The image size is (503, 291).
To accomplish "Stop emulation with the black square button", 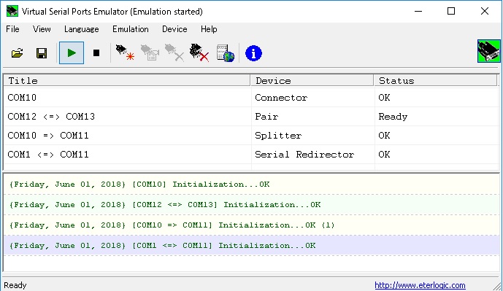I will (x=96, y=53).
